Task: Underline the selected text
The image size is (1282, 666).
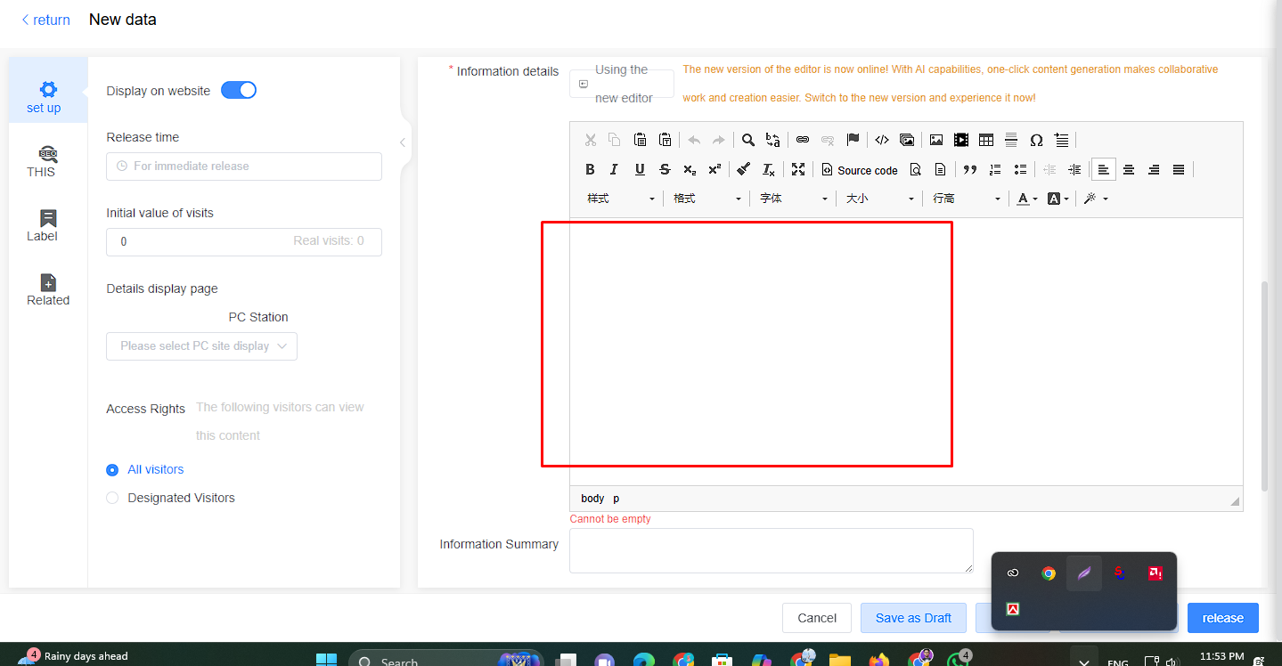Action: coord(640,169)
